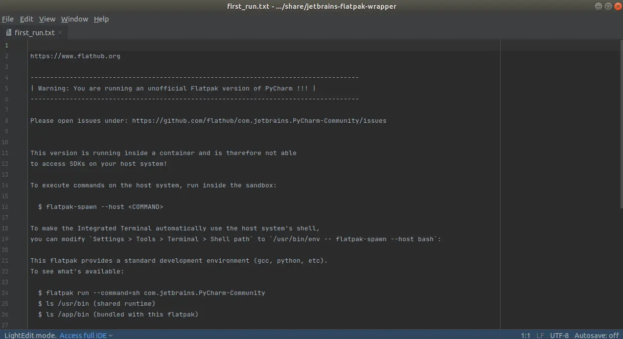This screenshot has height=339, width=623.
Task: Click the text file icon on the first_run.txt tab
Action: [9, 33]
